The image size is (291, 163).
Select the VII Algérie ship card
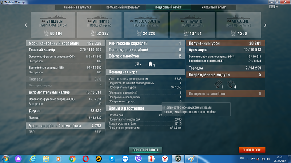coord(239,25)
